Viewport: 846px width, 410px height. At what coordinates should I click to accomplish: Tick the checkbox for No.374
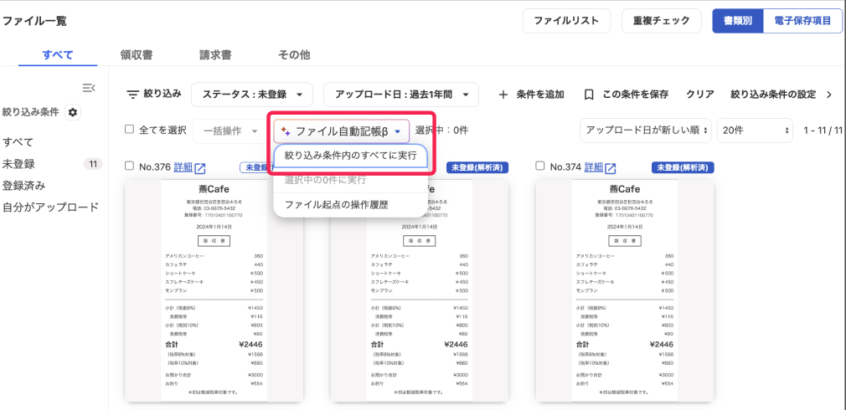tap(539, 166)
